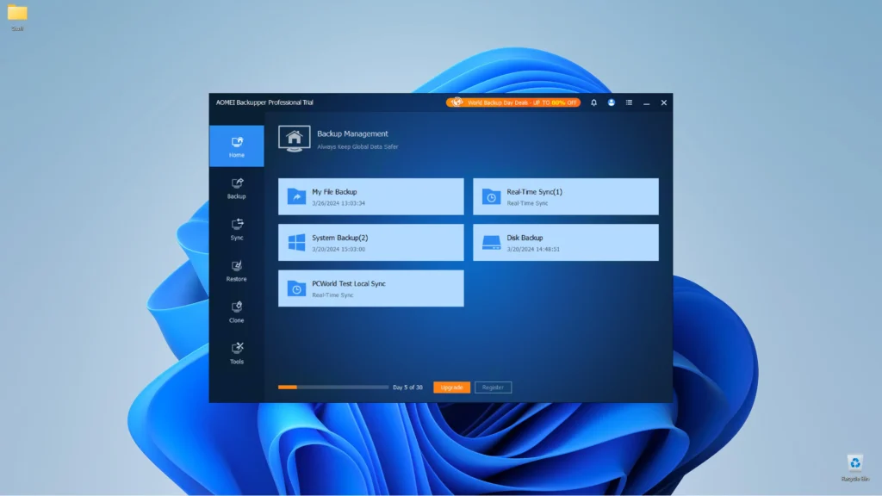Click the trial days progress bar
Viewport: 882px width, 496px height.
click(333, 387)
